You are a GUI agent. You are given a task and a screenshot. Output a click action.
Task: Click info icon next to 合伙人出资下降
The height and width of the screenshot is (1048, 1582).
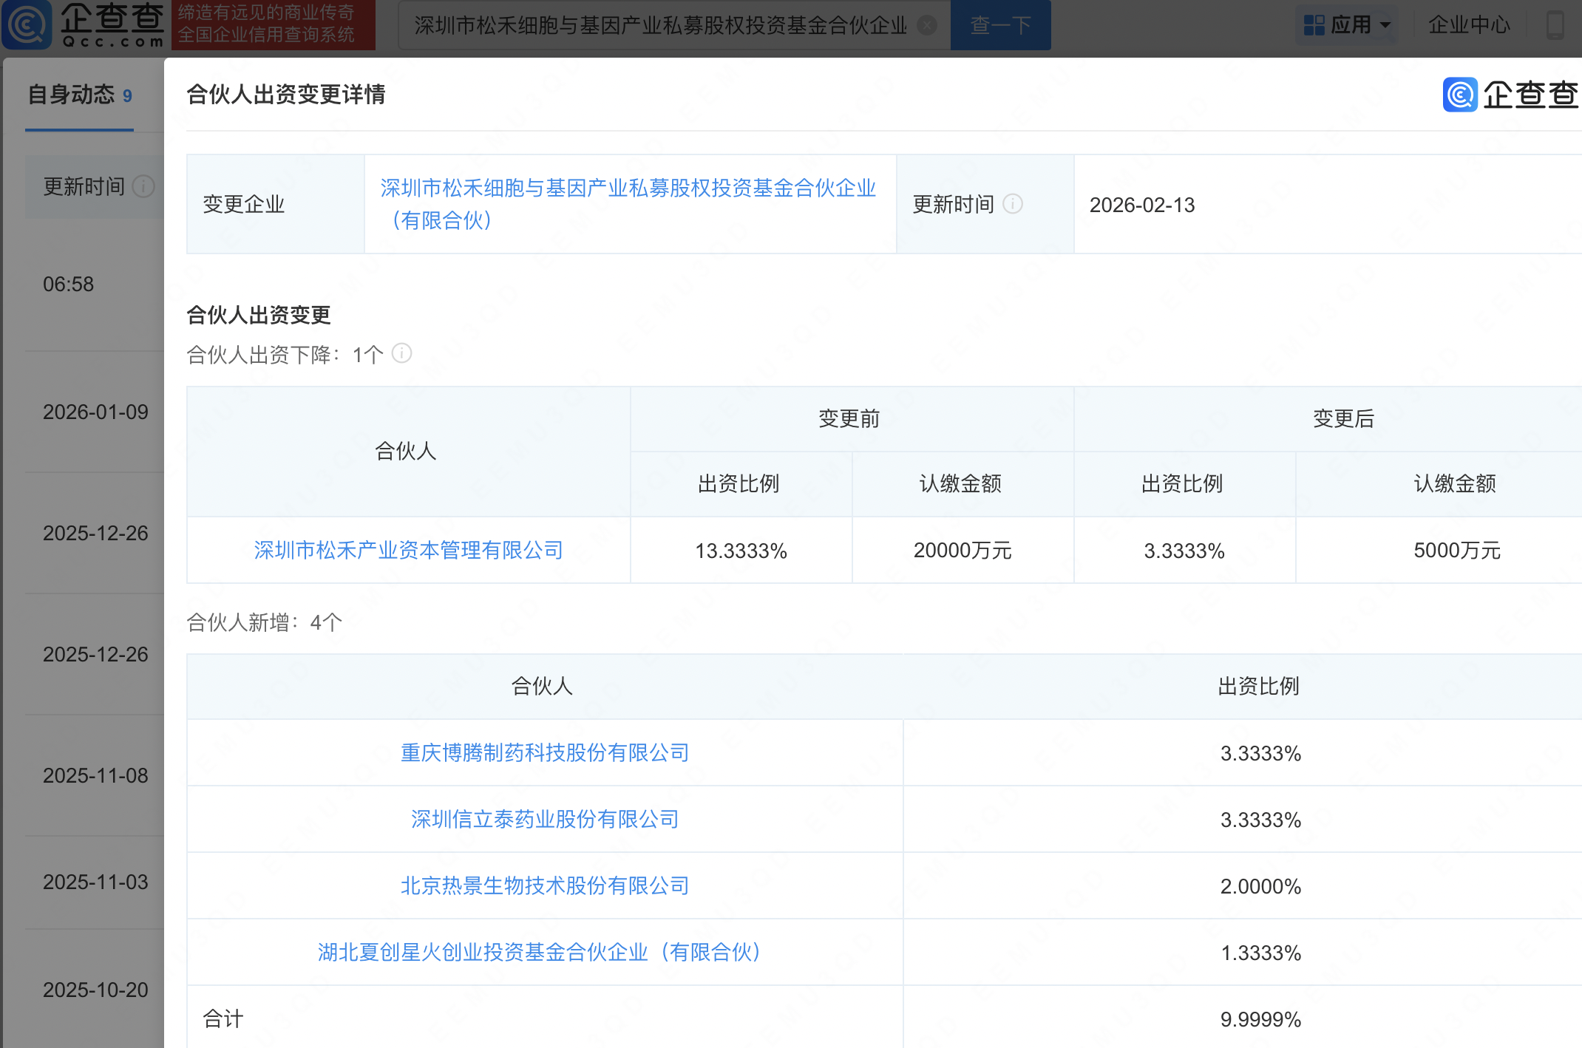pyautogui.click(x=401, y=353)
